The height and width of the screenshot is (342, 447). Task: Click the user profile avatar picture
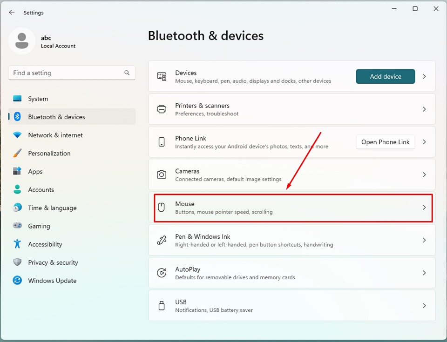[22, 41]
